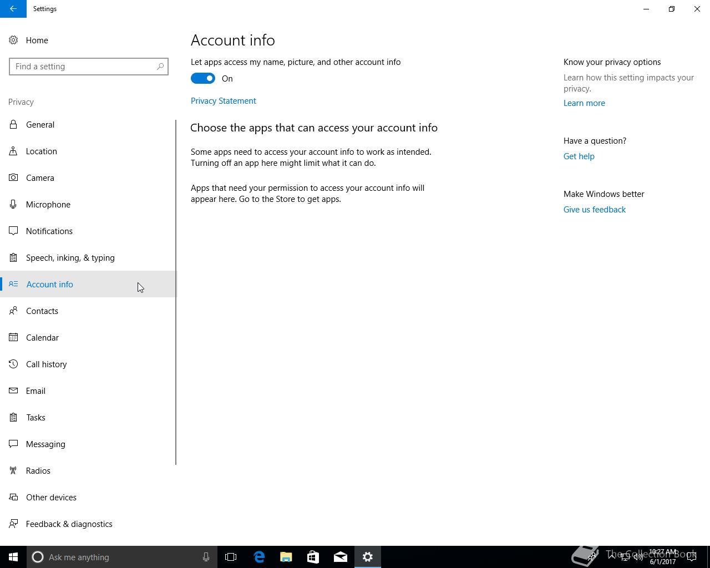This screenshot has width=710, height=568.
Task: Open Feedback & diagnostics settings
Action: [x=89, y=524]
